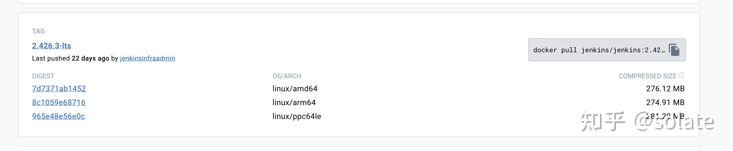Image resolution: width=733 pixels, height=151 pixels.
Task: Select the linux/arm64 architecture entry
Action: [294, 102]
